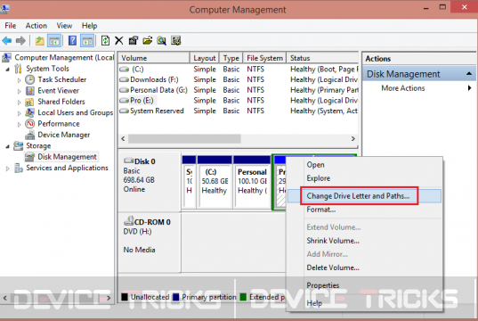
Task: Expand Services and Applications node arrow
Action: click(8, 169)
